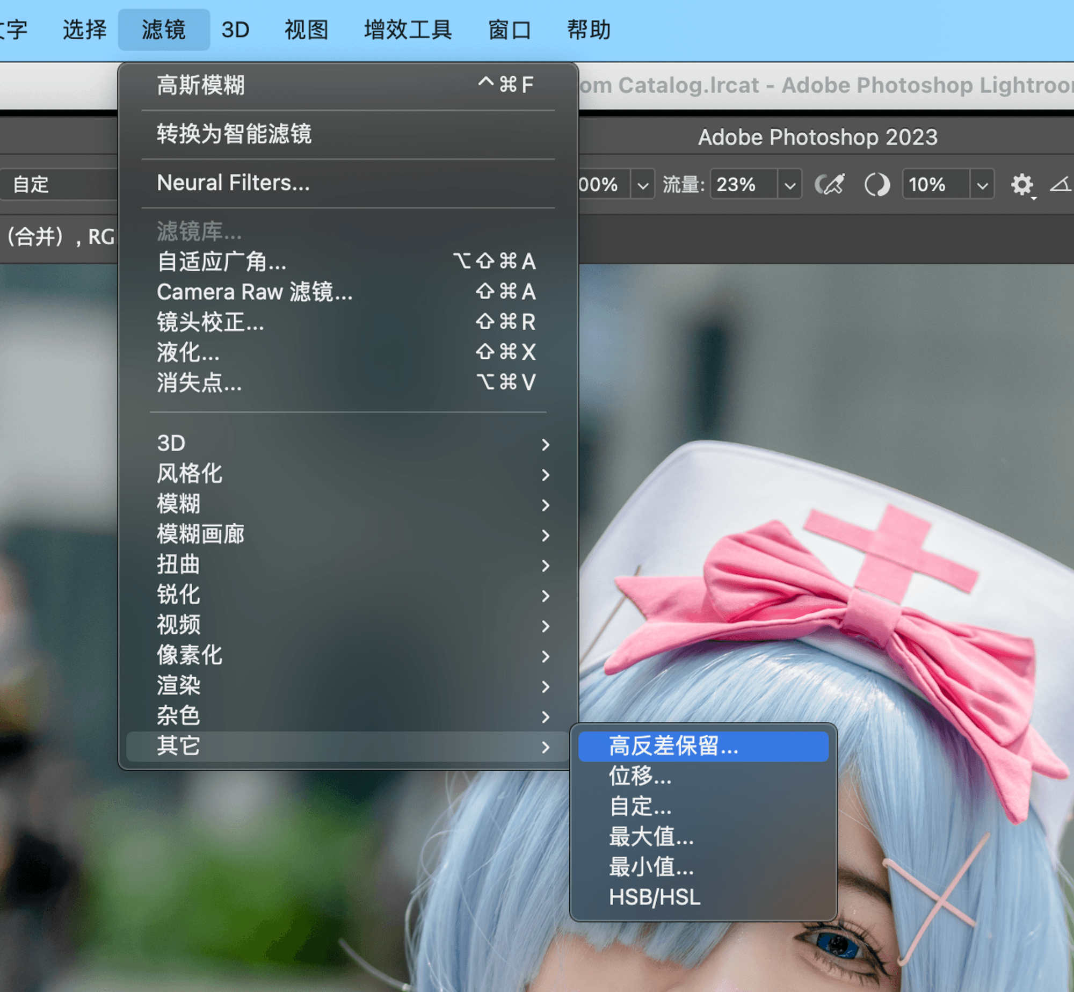The height and width of the screenshot is (992, 1074).
Task: Open the flow 23% dropdown arrow
Action: click(x=789, y=185)
